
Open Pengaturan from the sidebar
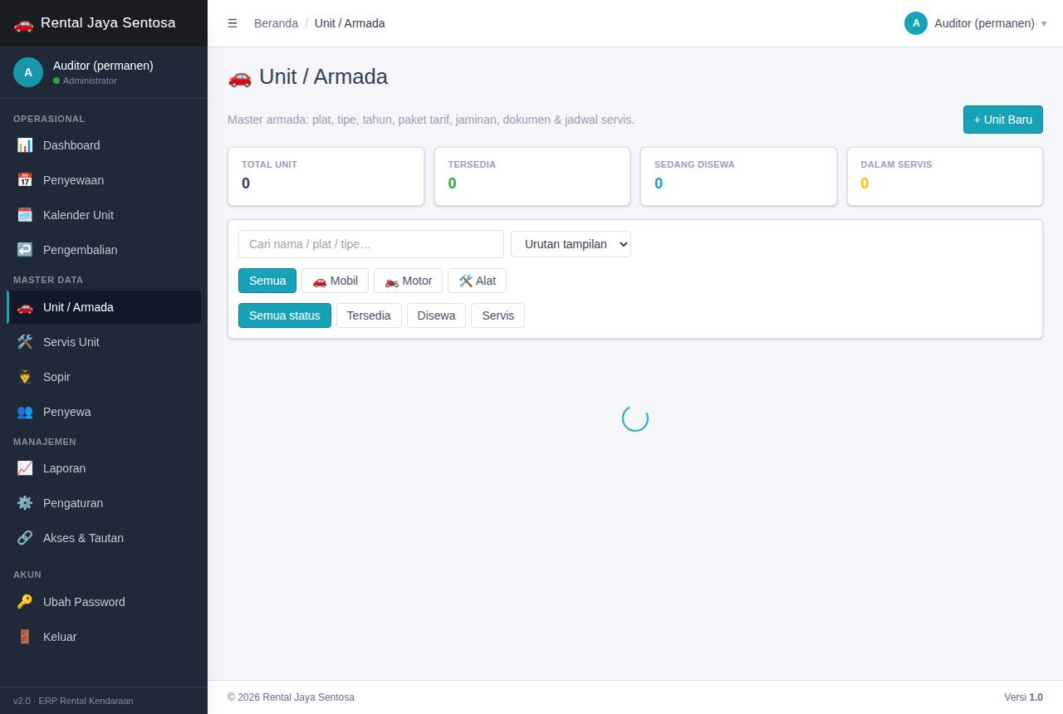click(104, 503)
